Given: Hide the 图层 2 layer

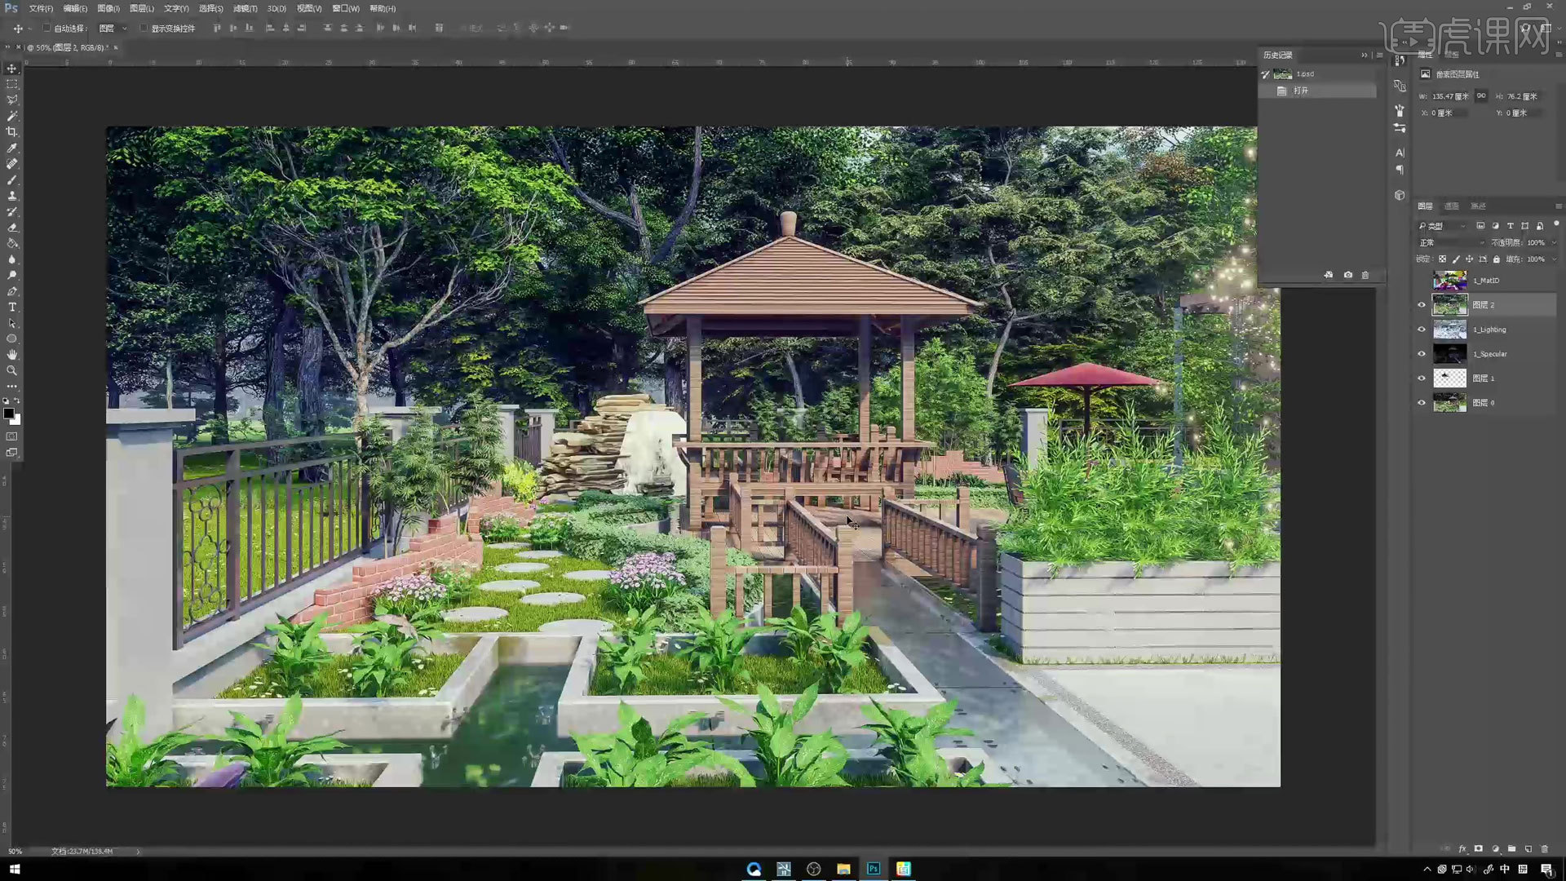Looking at the screenshot, I should click(x=1422, y=305).
